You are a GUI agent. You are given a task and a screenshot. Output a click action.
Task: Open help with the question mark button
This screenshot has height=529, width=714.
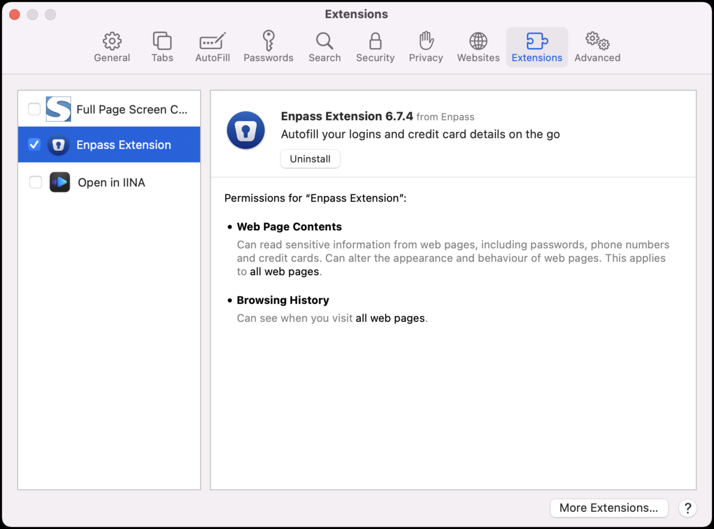(688, 508)
